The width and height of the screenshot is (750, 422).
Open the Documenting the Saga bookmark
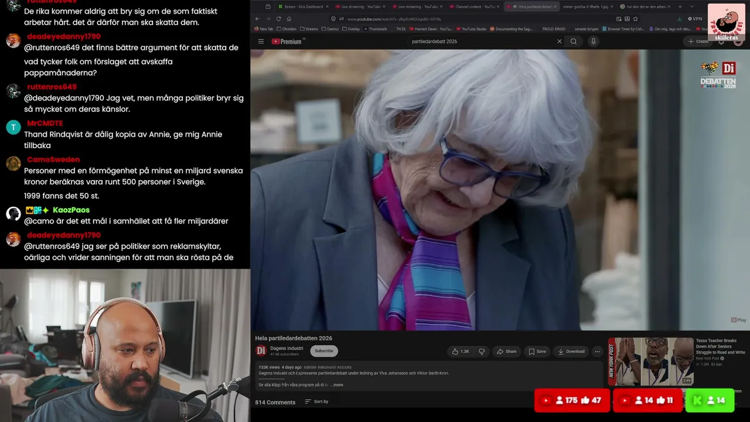pyautogui.click(x=511, y=29)
